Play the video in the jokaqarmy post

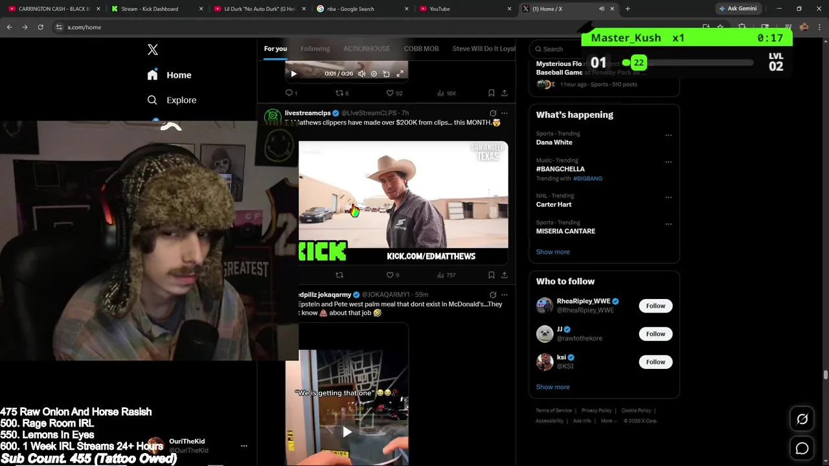tap(347, 432)
